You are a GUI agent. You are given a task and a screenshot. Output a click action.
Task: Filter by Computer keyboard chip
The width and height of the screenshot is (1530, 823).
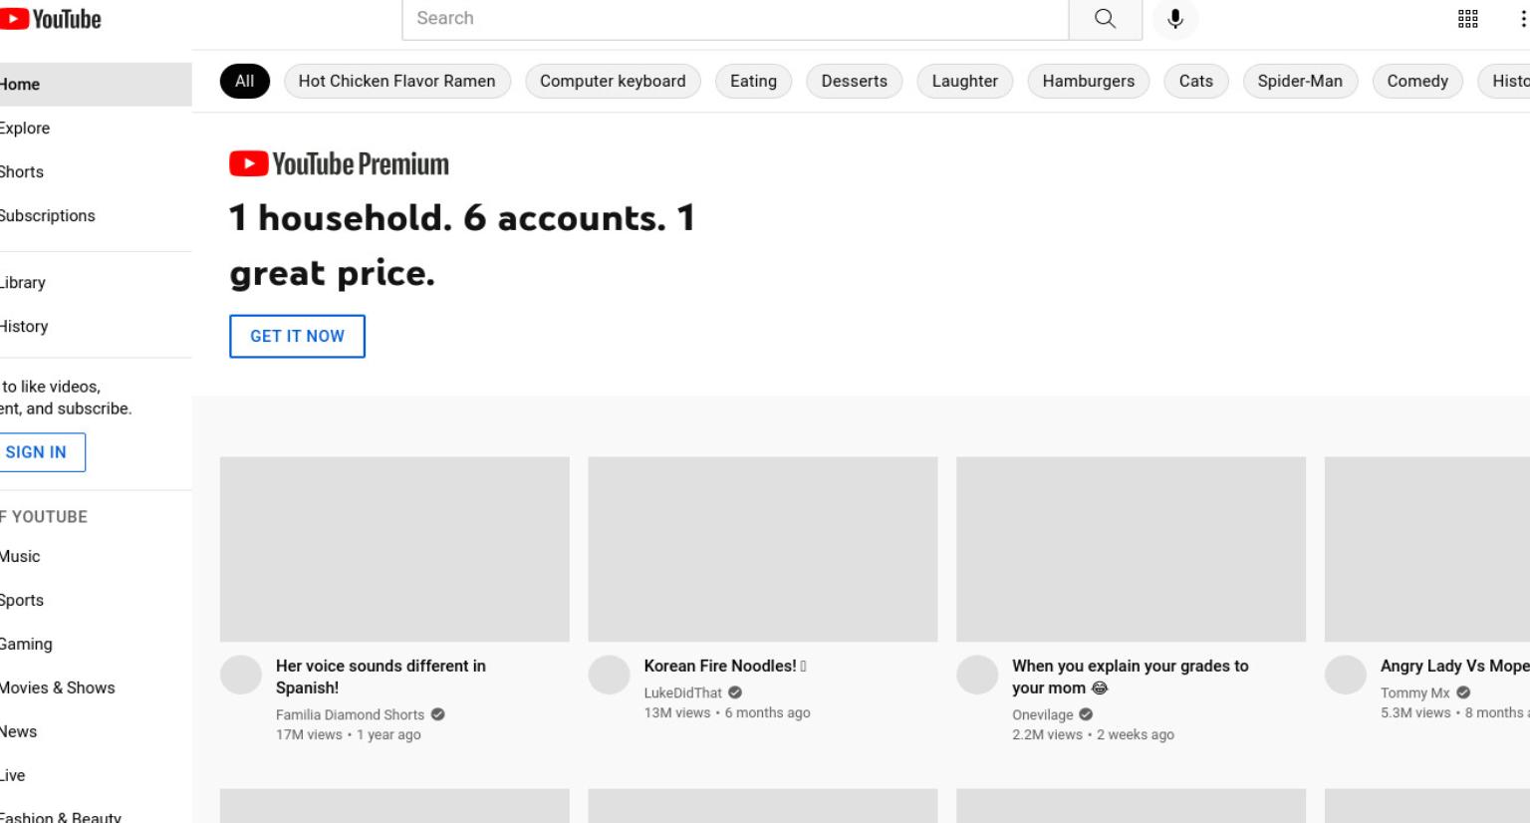(613, 81)
